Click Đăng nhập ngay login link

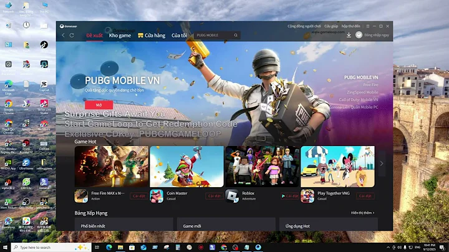click(377, 35)
